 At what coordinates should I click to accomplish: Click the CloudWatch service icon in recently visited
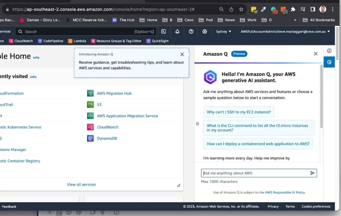[x=90, y=127]
